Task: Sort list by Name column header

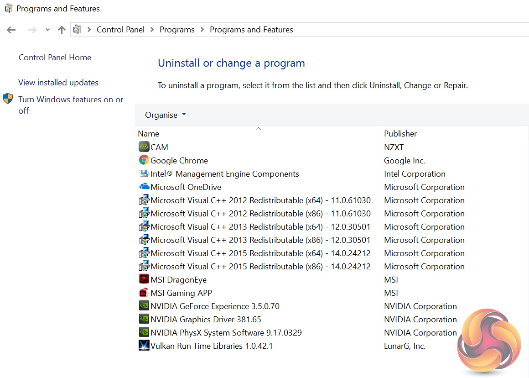Action: (149, 134)
